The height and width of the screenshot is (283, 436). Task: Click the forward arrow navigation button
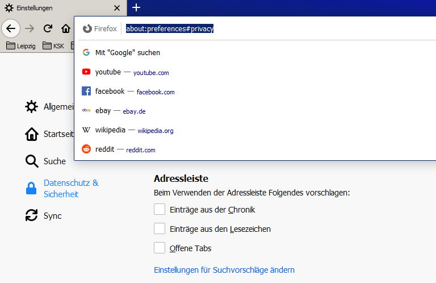tap(30, 28)
